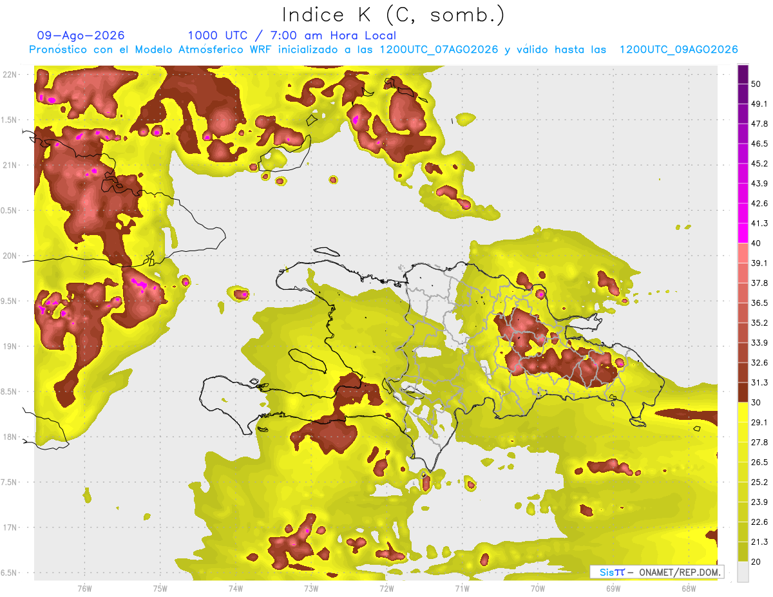Click the 71W longitude label
773x597 pixels.
pyautogui.click(x=462, y=588)
